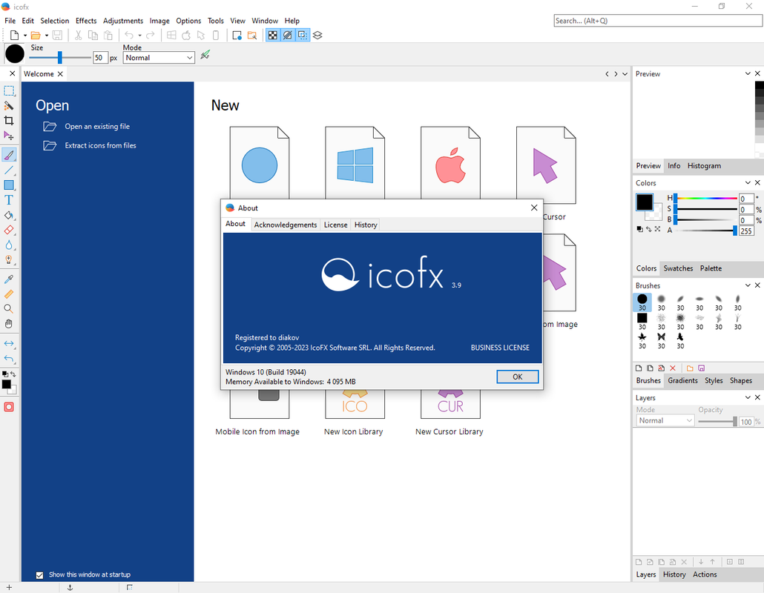The width and height of the screenshot is (764, 593).
Task: Select the Brush tool in the left toolbox
Action: 9,156
